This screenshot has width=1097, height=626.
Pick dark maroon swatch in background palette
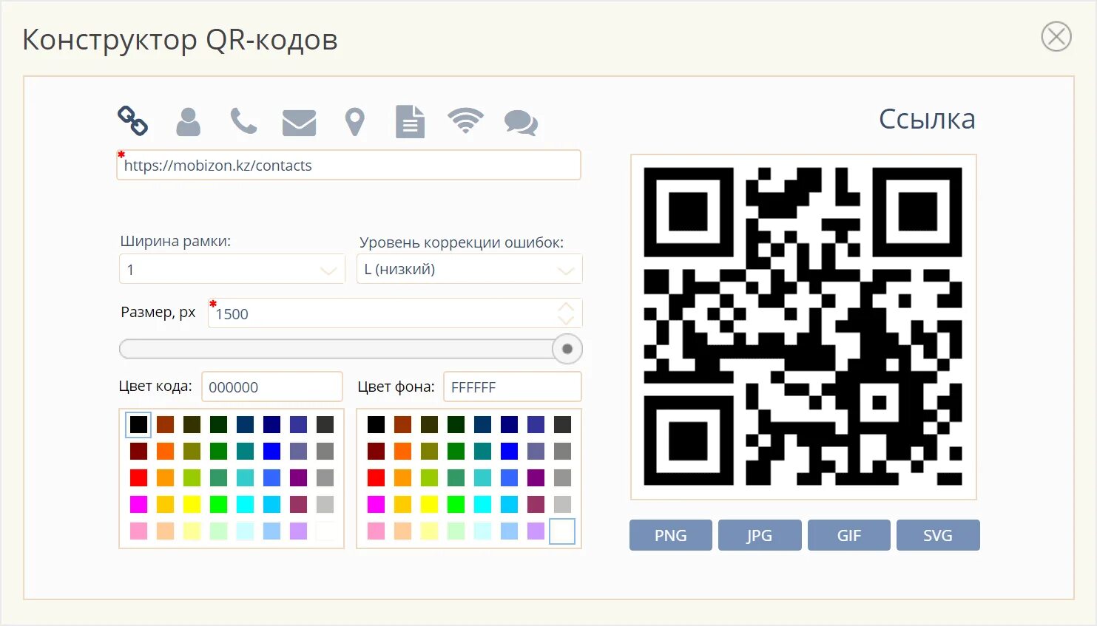[x=376, y=451]
